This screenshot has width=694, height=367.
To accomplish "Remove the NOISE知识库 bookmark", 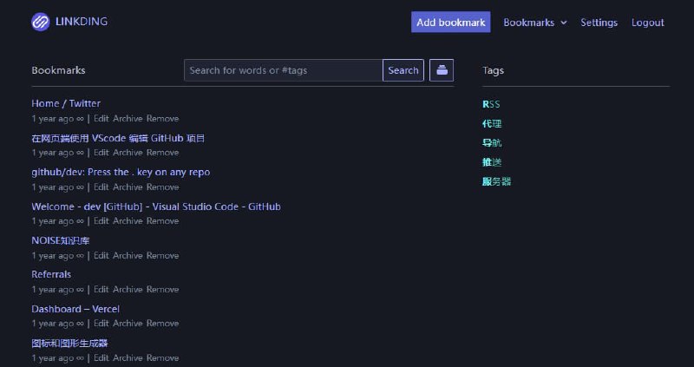I will [x=163, y=256].
